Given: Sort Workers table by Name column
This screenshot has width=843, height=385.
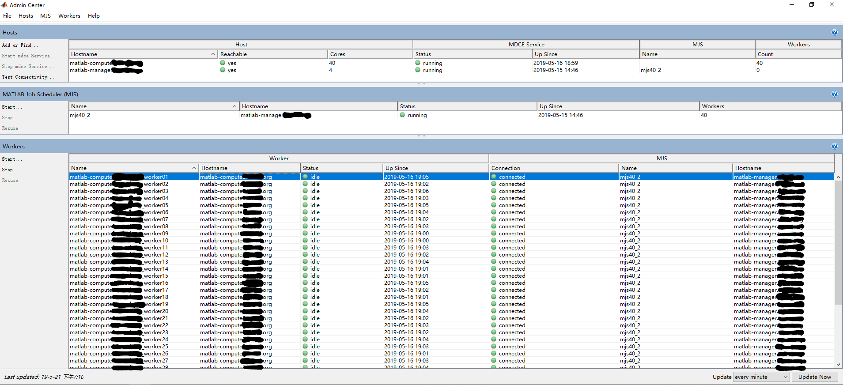Looking at the screenshot, I should 133,168.
